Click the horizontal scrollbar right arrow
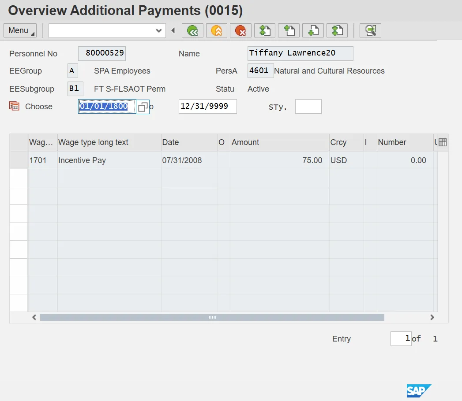 pyautogui.click(x=432, y=317)
